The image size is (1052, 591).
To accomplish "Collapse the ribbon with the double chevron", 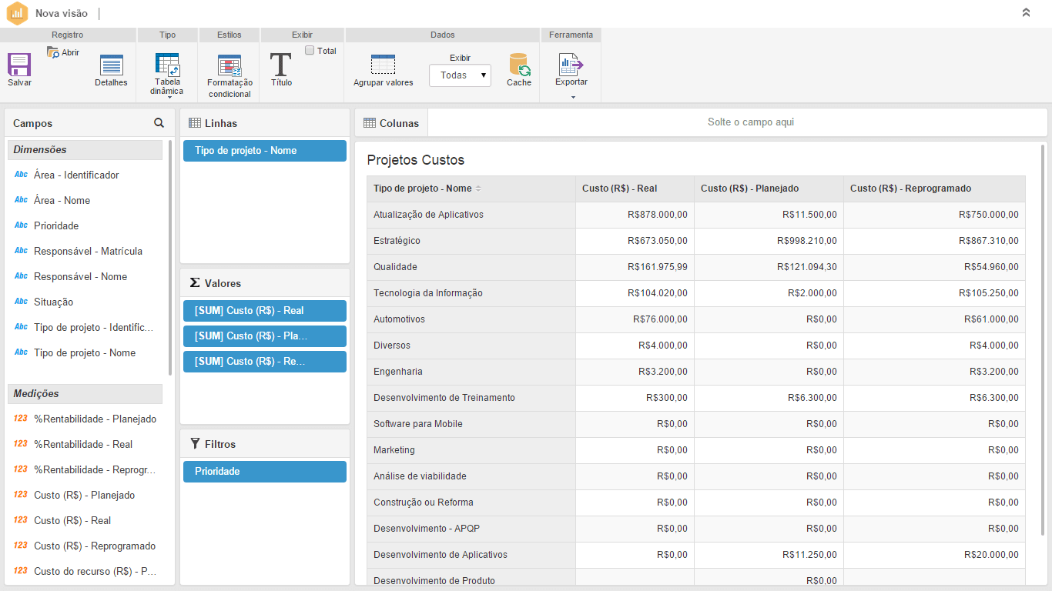I will click(1026, 13).
